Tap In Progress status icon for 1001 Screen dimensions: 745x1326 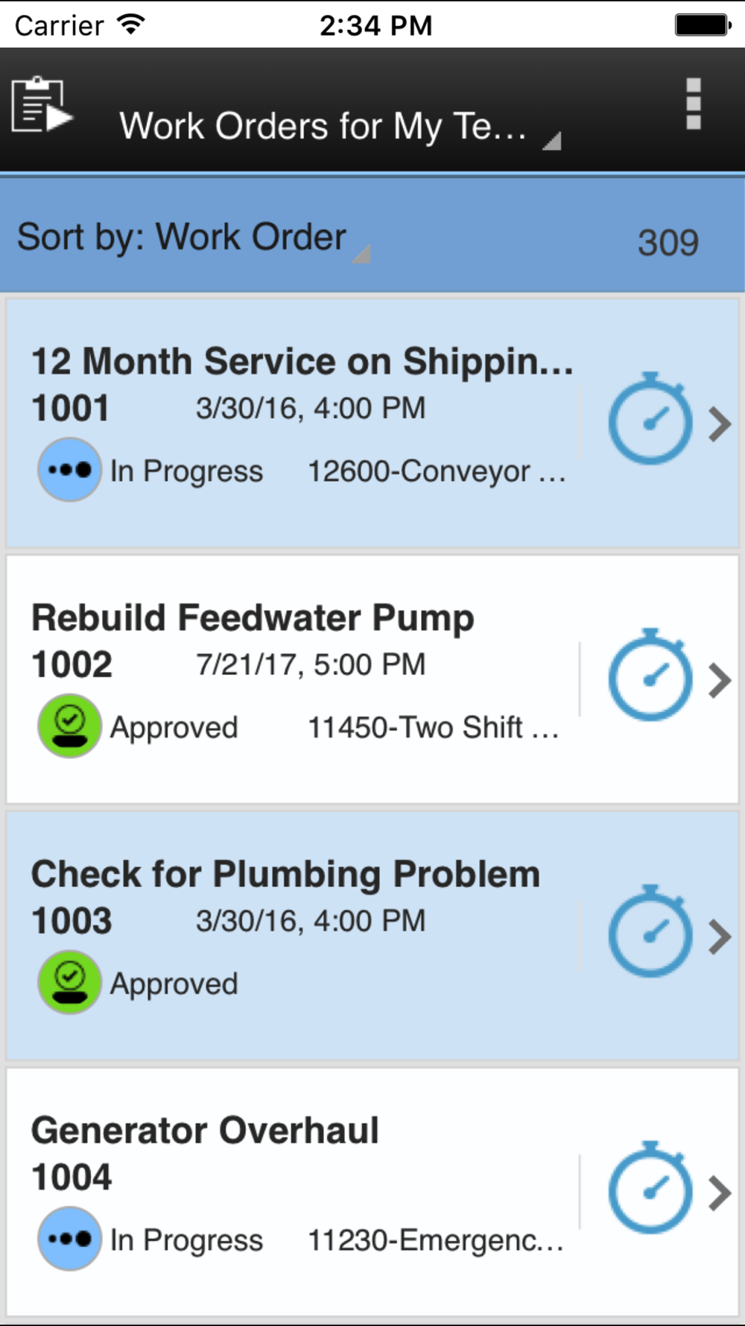69,470
